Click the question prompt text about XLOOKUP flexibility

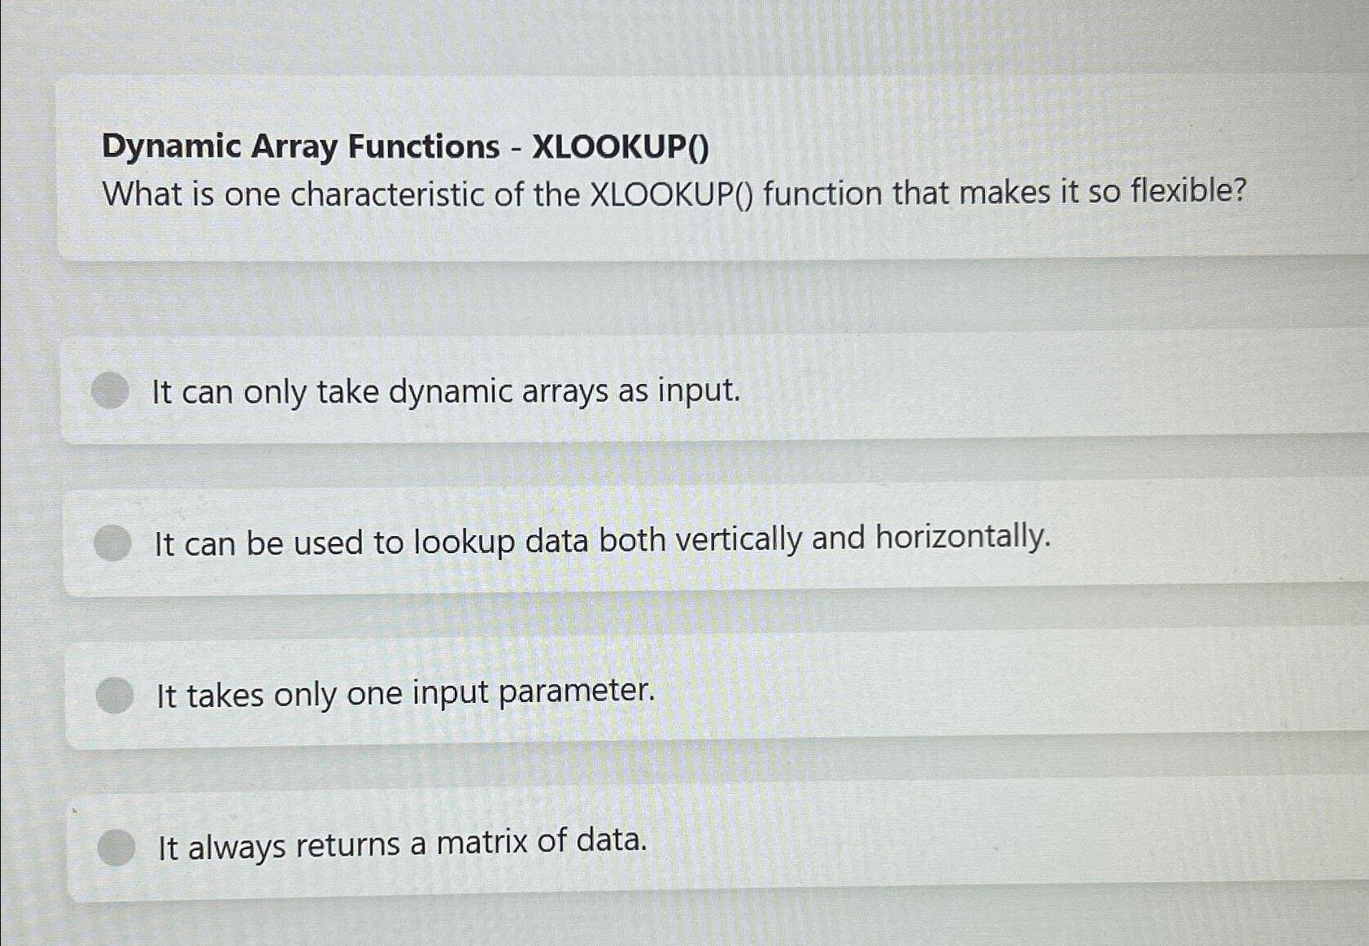coord(675,193)
